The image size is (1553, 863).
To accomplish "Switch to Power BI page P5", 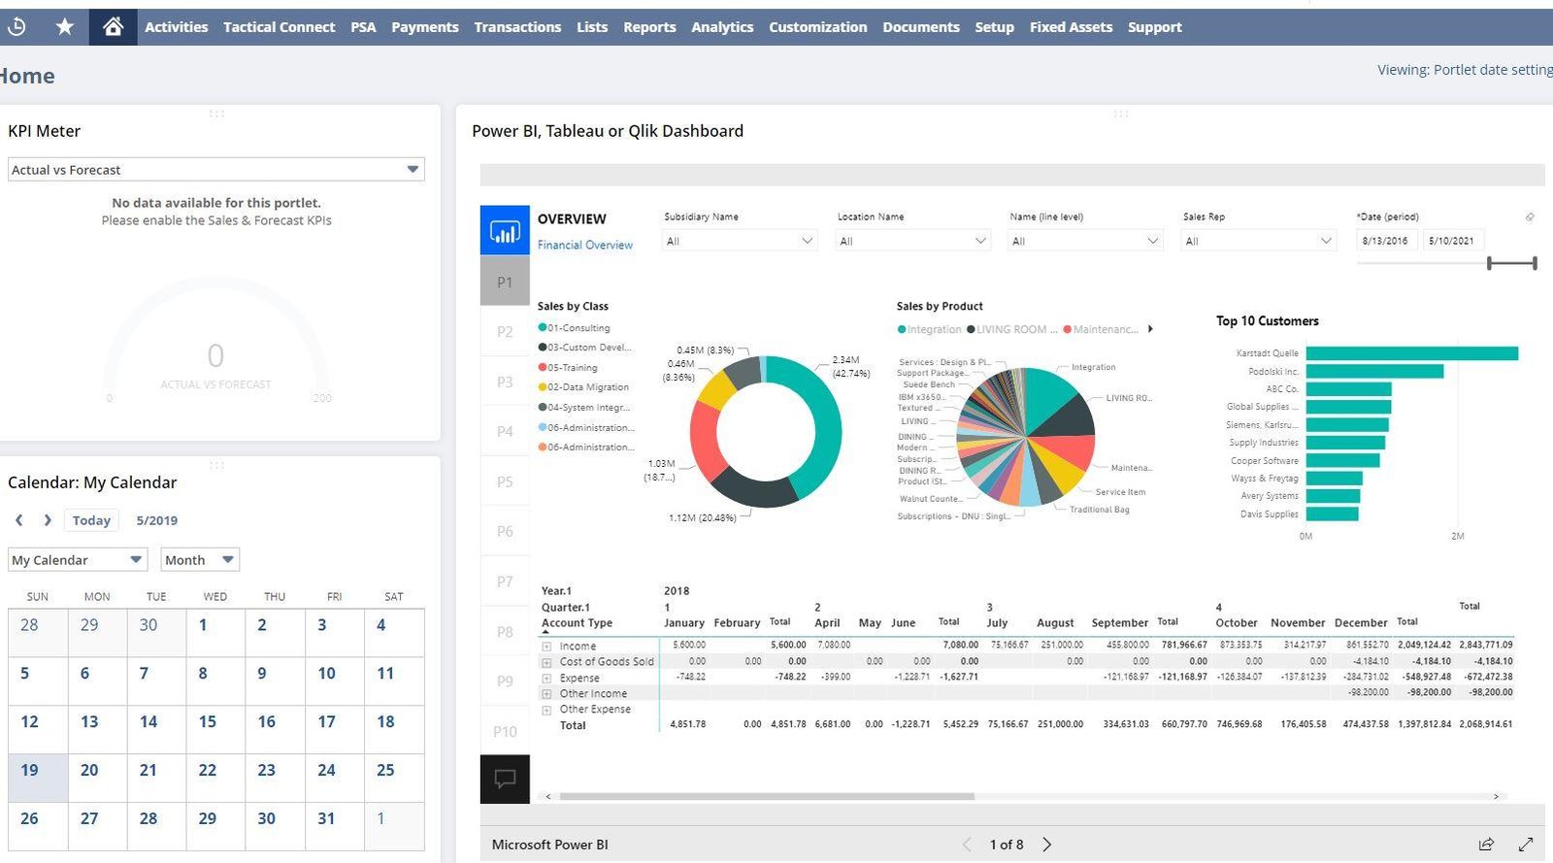I will tap(505, 482).
